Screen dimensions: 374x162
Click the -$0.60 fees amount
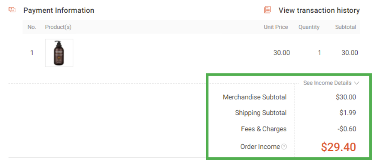[x=347, y=129]
